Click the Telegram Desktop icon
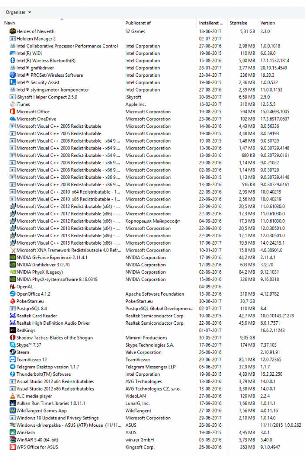305x456 pixels. 13,367
